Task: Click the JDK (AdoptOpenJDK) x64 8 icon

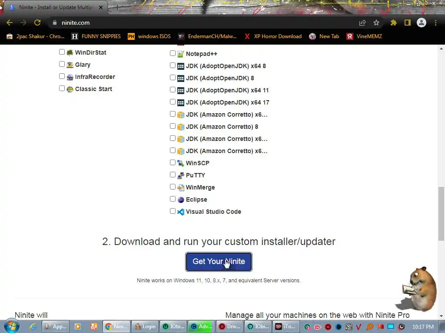Action: (x=181, y=66)
